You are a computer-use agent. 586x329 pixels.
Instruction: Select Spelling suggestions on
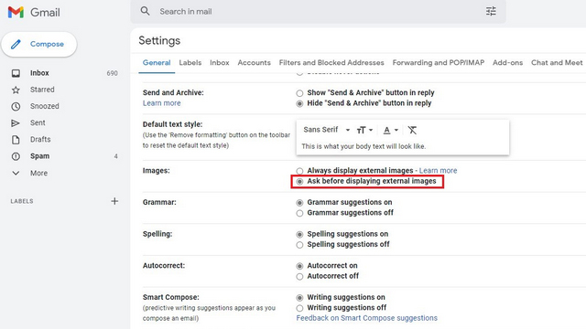pyautogui.click(x=299, y=234)
